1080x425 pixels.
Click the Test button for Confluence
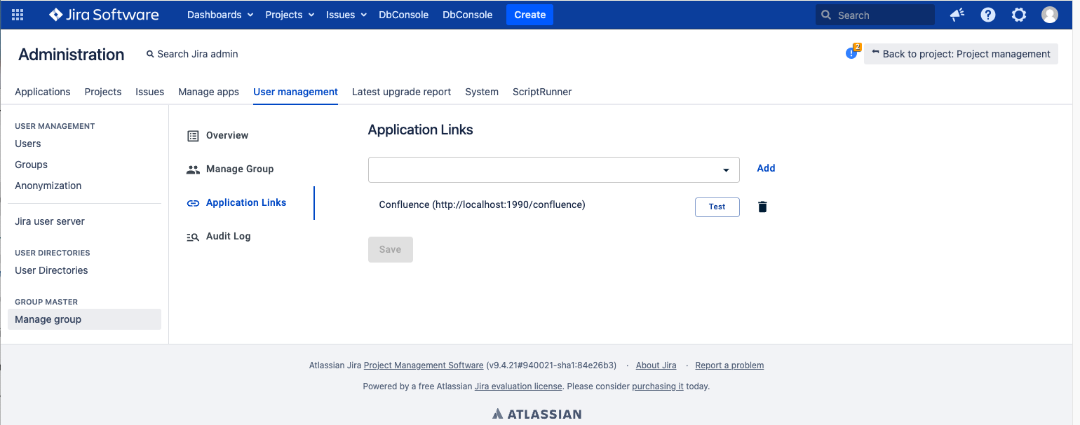[717, 207]
